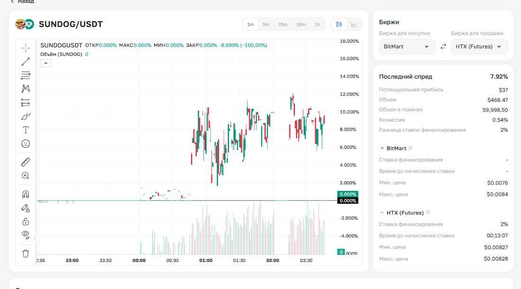Hide all drawings with eye icon
The image size is (521, 289).
pos(26,235)
